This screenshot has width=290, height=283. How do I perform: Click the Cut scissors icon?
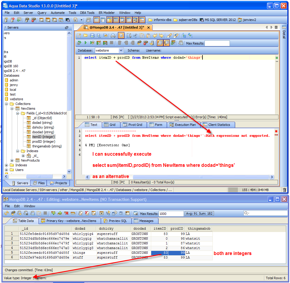pyautogui.click(x=135, y=35)
